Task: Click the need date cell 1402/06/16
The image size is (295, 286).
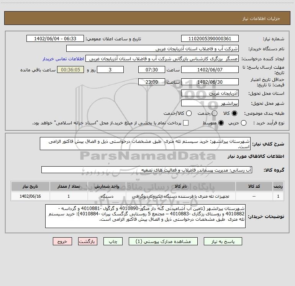Action: [x=30, y=196]
